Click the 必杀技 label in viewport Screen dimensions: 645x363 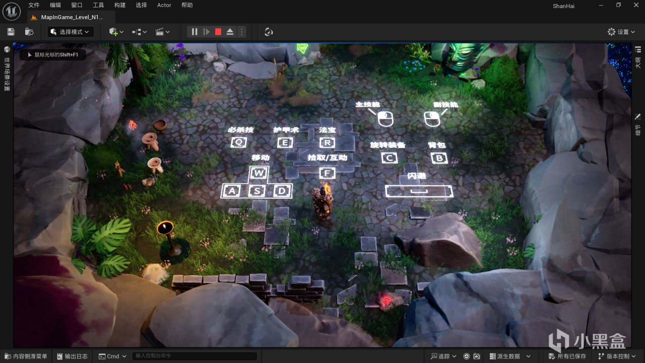coord(240,130)
